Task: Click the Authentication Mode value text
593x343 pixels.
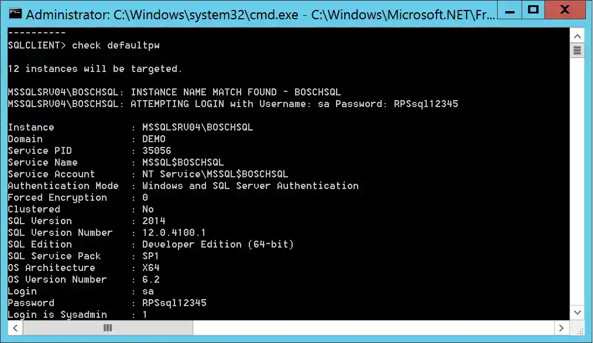Action: tap(250, 186)
